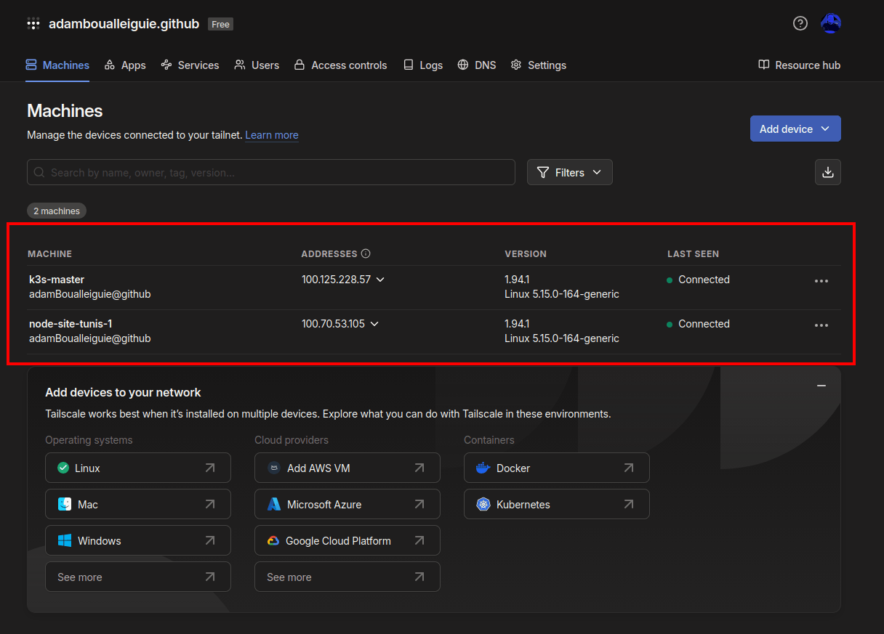Click the Tailscale dots logo icon
The image size is (884, 634).
point(33,24)
